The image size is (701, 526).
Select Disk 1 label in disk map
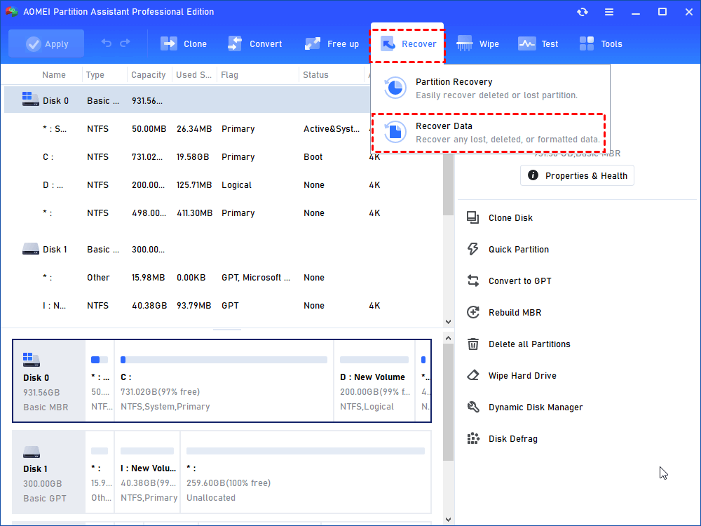click(49, 472)
